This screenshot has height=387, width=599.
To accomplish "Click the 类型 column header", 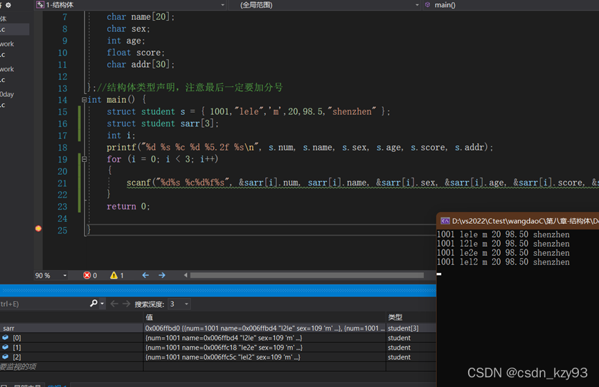I will tap(395, 317).
